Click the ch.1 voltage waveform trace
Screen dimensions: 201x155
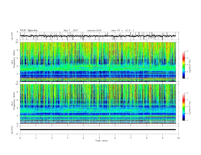98,36
